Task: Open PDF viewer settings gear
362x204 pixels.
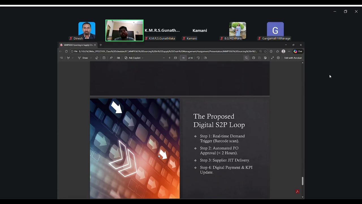Action: click(278, 58)
